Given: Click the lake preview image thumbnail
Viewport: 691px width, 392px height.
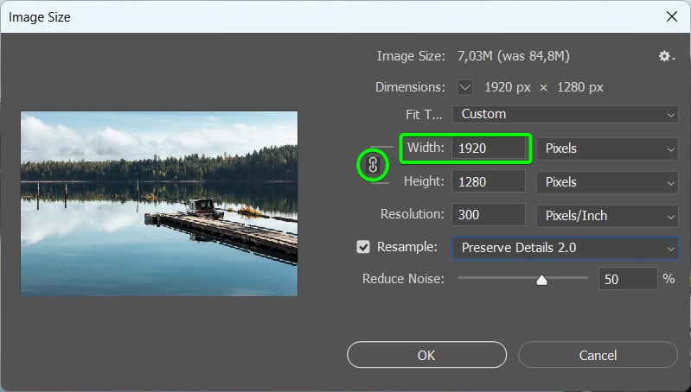Looking at the screenshot, I should coord(159,203).
